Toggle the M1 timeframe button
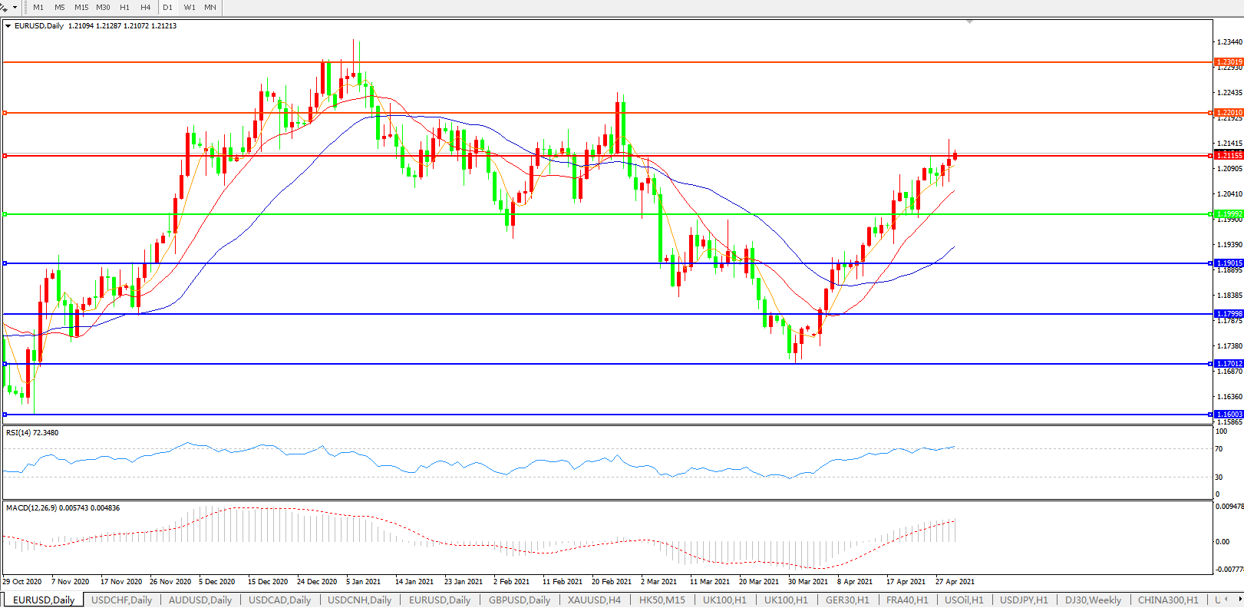Viewport: 1244px width, 608px height. coord(38,8)
